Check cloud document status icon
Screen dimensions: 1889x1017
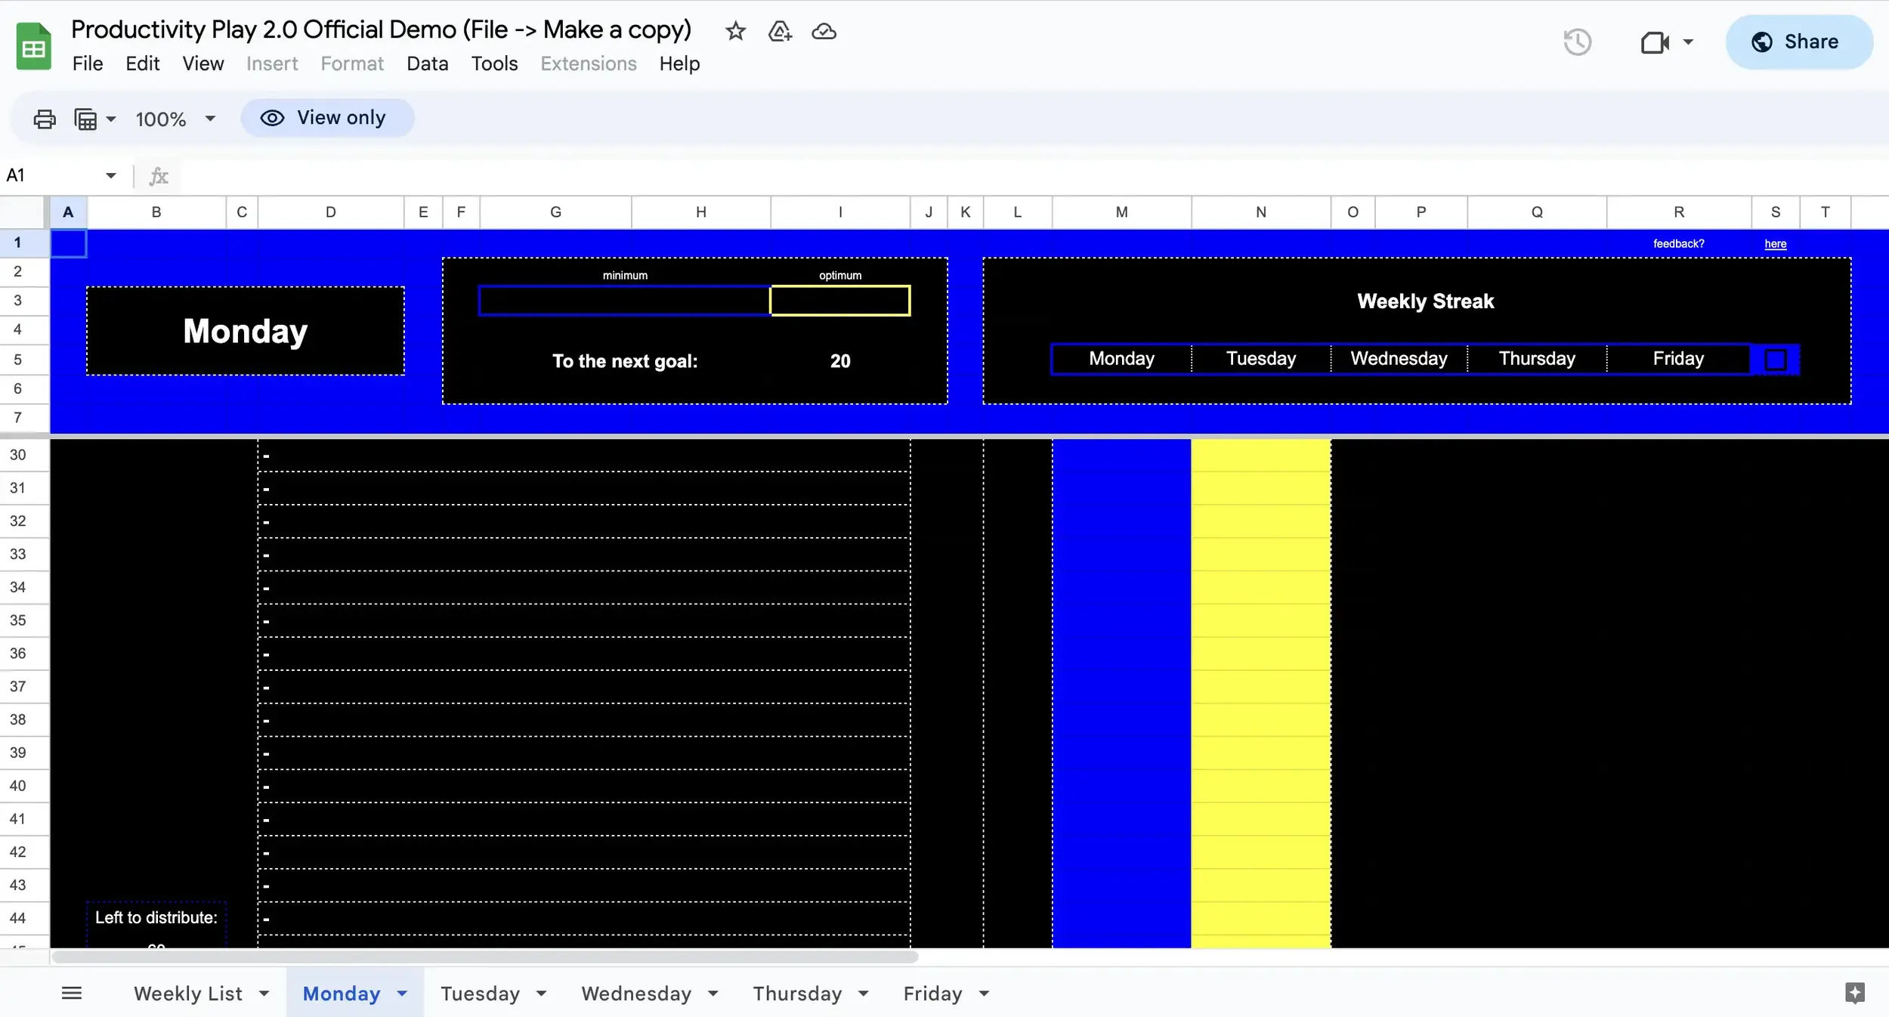[x=824, y=31]
